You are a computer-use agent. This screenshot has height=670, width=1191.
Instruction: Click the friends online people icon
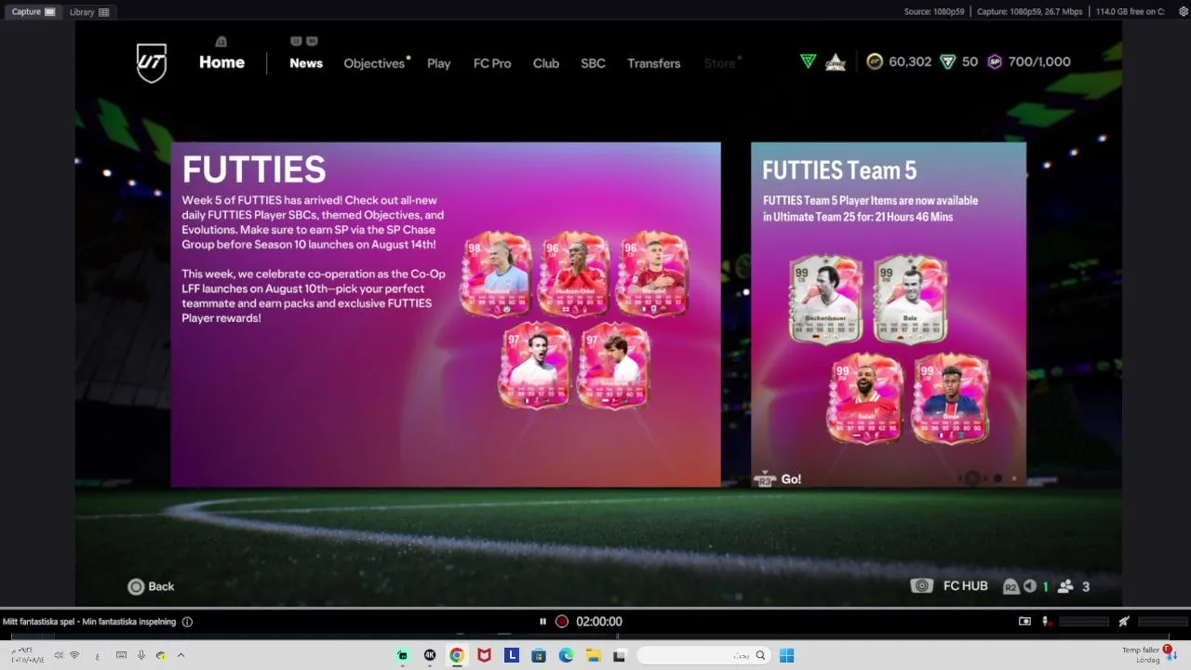coord(1065,586)
